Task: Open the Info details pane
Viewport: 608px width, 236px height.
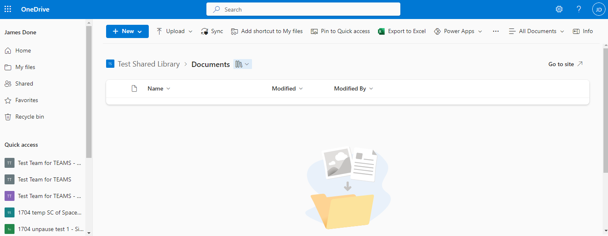Action: [x=583, y=31]
